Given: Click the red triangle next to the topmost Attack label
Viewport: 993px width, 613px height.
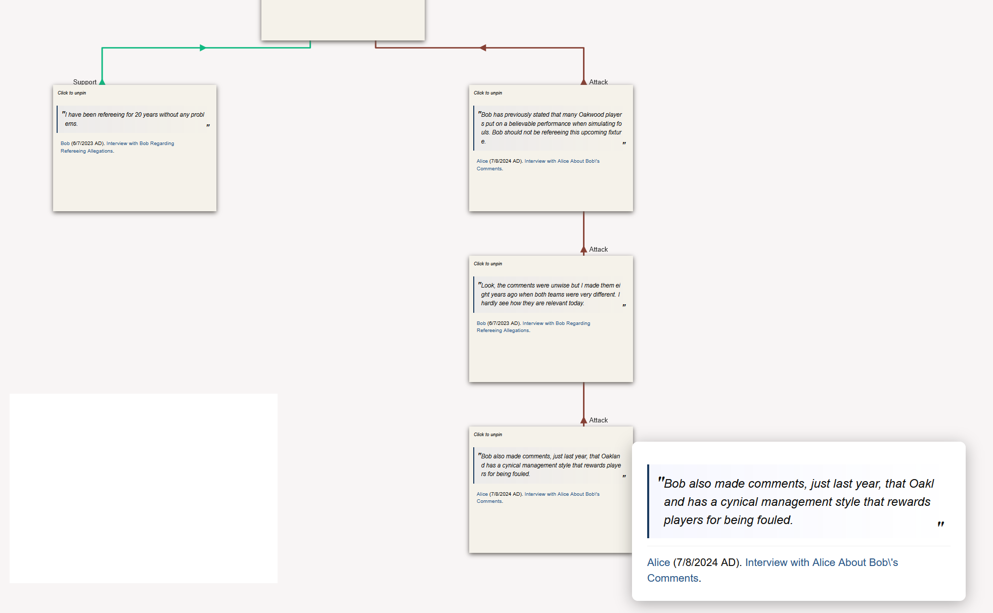Looking at the screenshot, I should tap(583, 82).
